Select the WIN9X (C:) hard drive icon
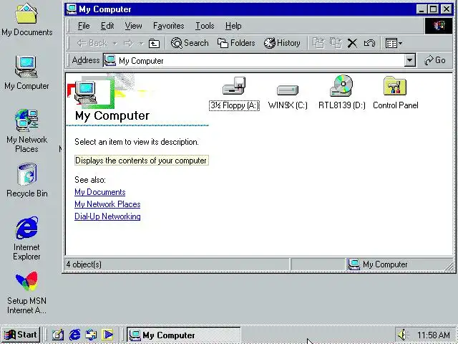This screenshot has height=344, width=458. tap(288, 97)
